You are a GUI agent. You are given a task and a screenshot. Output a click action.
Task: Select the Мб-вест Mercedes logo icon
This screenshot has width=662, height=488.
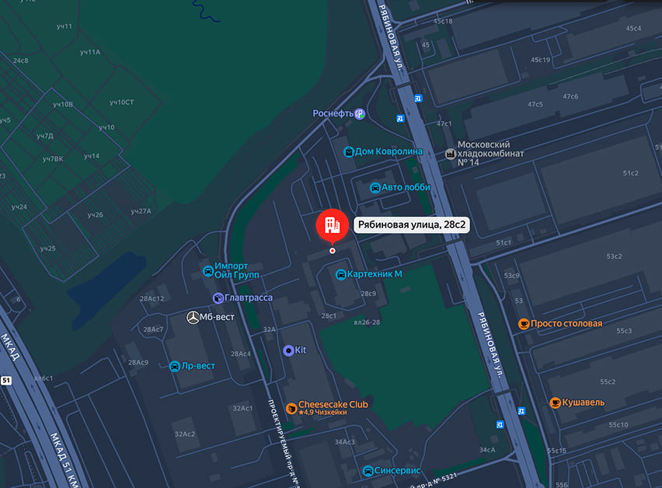(193, 318)
